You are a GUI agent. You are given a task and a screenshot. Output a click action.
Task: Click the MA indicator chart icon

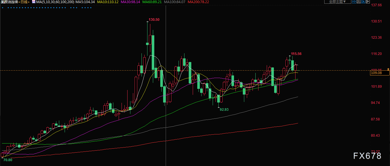(33, 2)
